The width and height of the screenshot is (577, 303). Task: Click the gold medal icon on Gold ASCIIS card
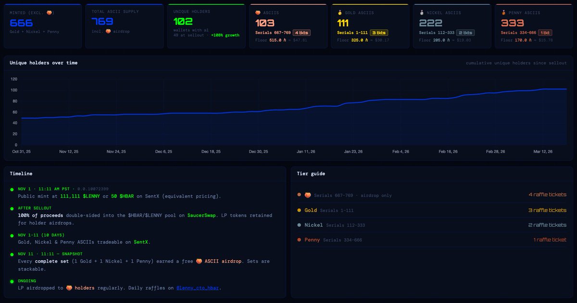(x=340, y=13)
